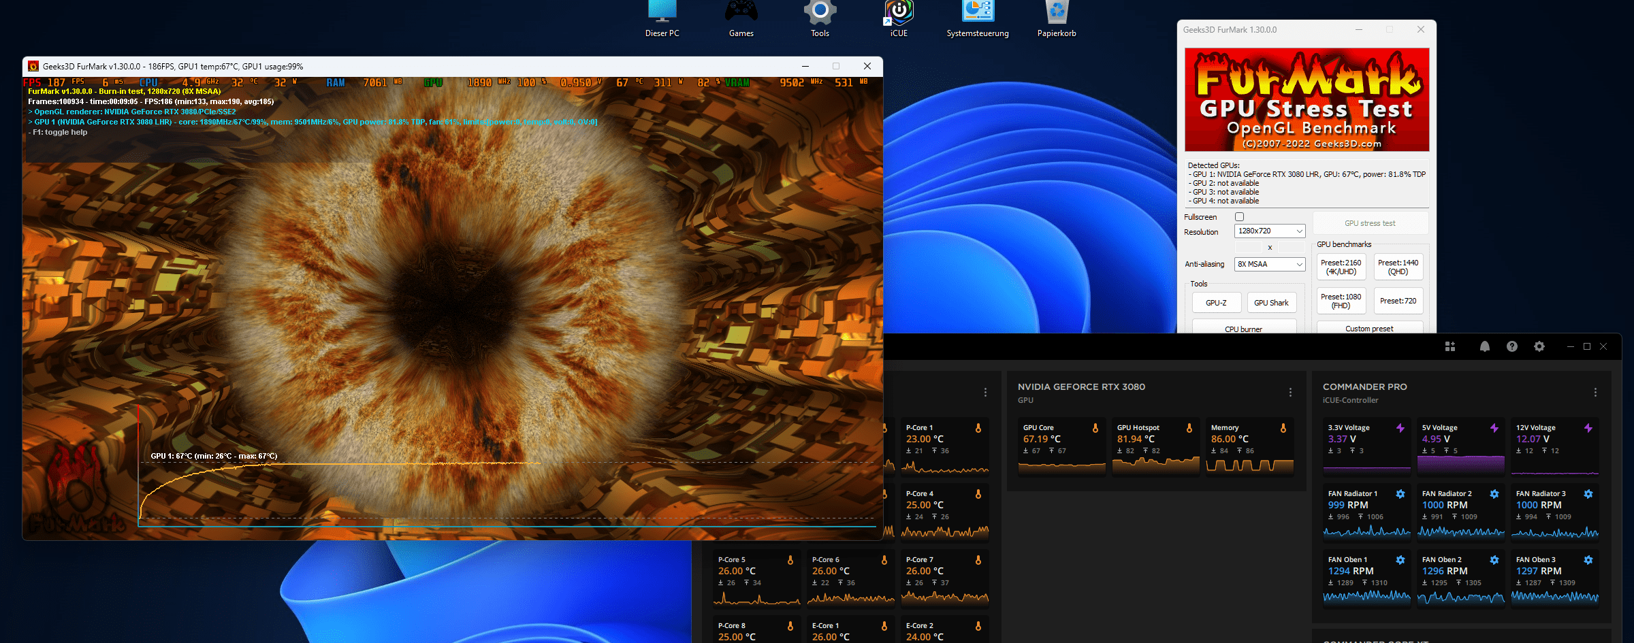1634x643 pixels.
Task: Click the iCUE desktop shortcut
Action: 899,19
